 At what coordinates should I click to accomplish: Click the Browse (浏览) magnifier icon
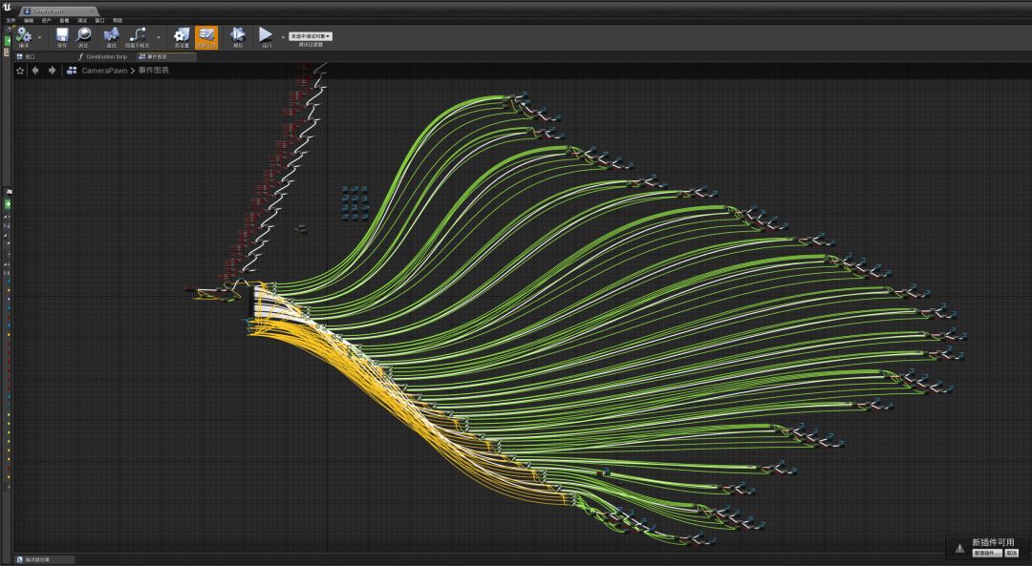point(84,35)
